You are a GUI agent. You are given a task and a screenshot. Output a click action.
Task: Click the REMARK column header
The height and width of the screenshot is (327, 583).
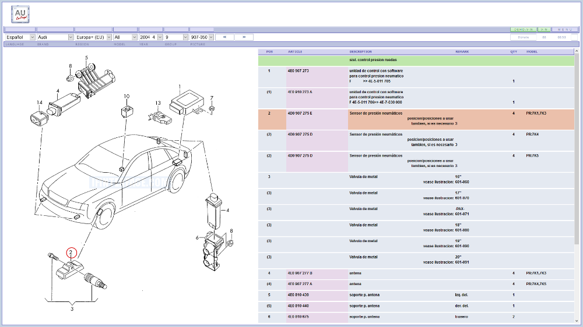point(462,52)
